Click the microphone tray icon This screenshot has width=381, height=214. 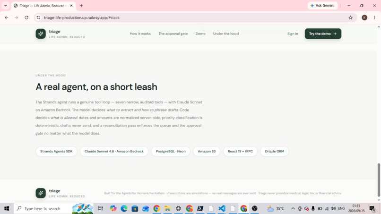coord(313,208)
